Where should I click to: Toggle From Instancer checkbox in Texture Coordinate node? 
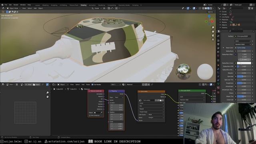coord(90,116)
